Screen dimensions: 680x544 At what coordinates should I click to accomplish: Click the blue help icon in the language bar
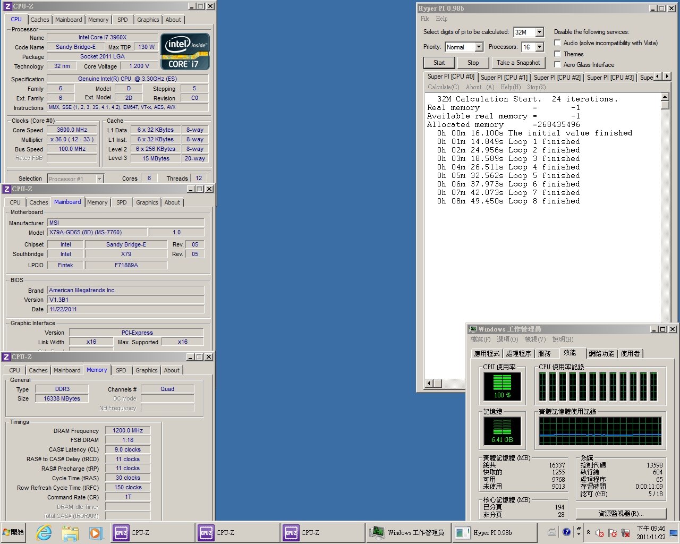(x=566, y=532)
